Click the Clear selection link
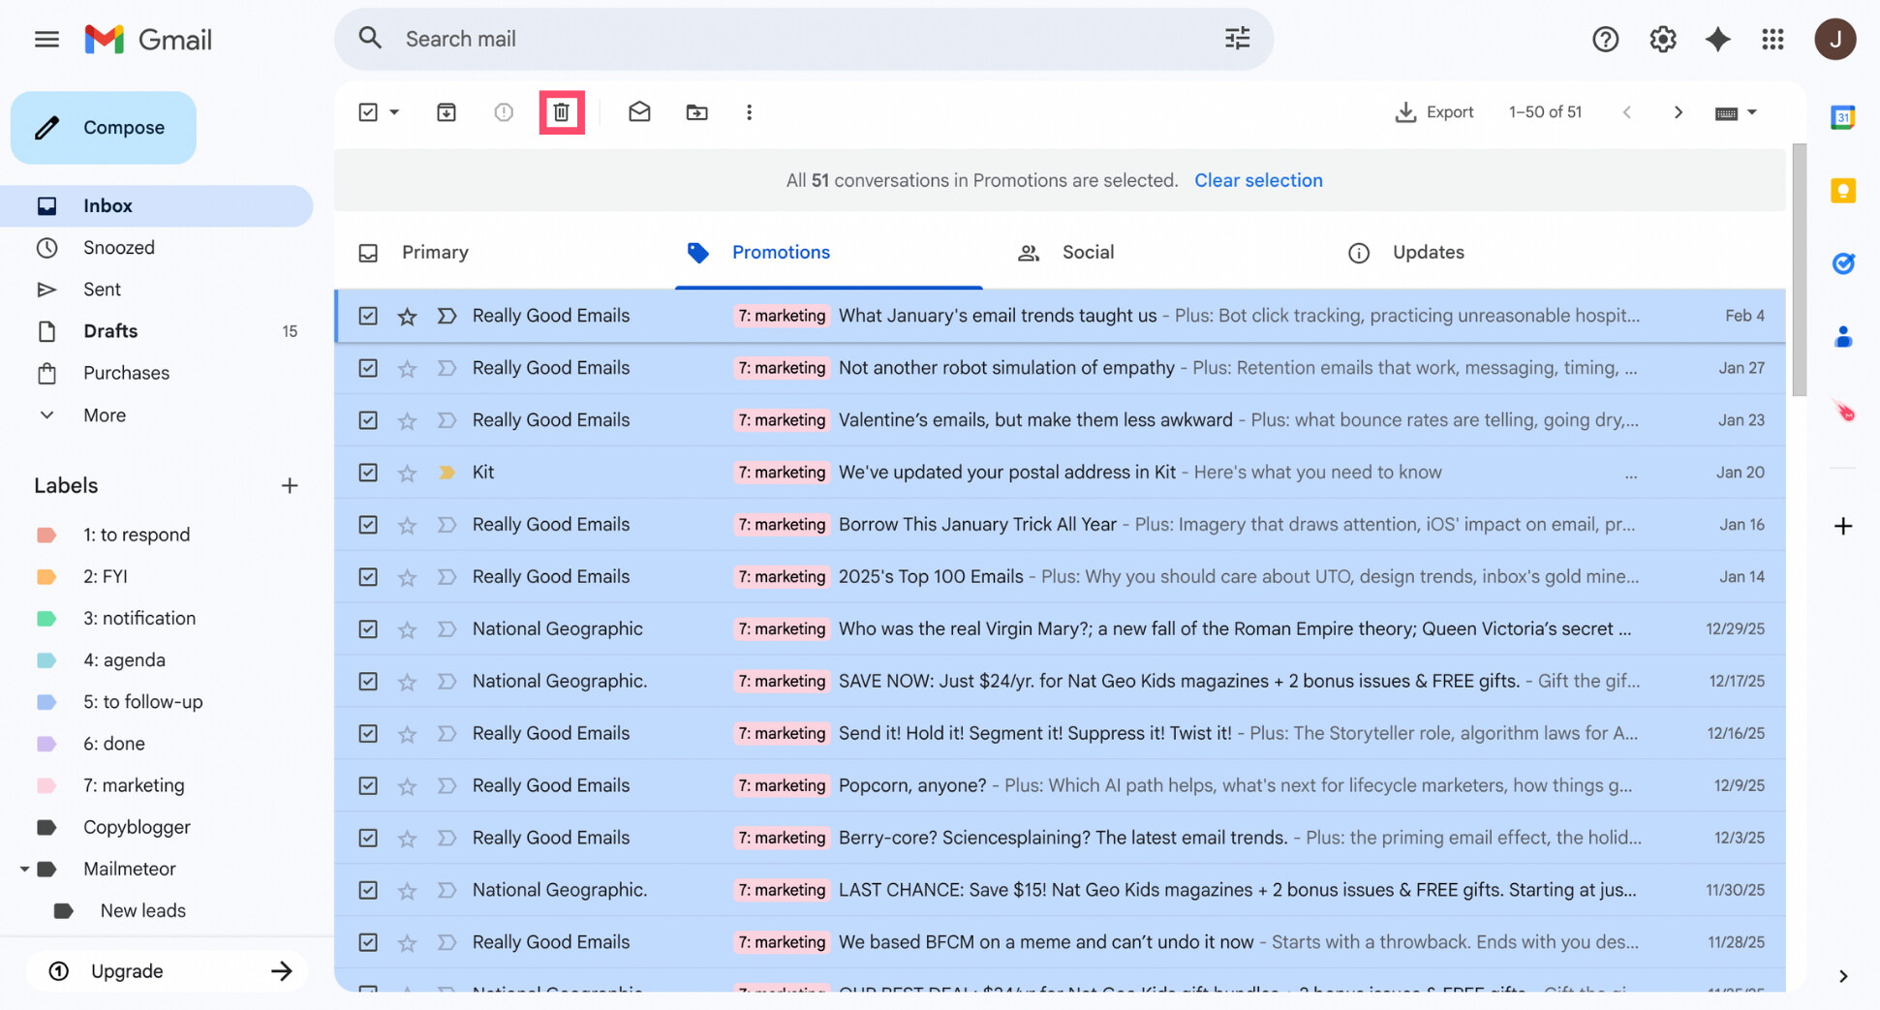1880x1010 pixels. tap(1258, 180)
